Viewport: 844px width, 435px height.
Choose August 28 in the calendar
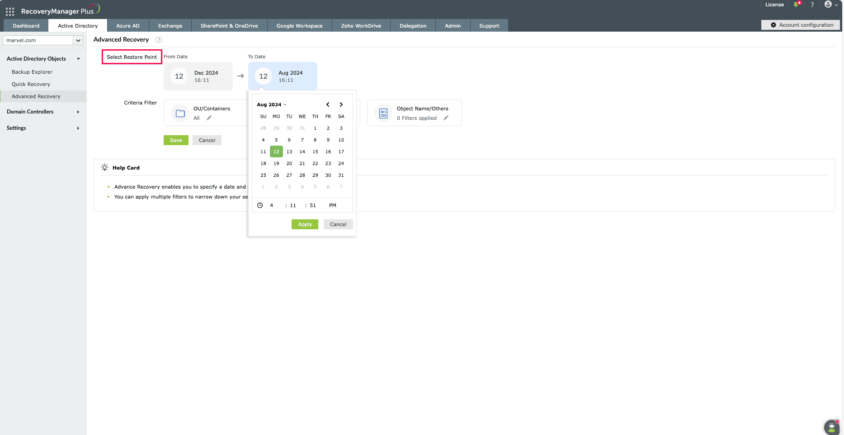302,175
